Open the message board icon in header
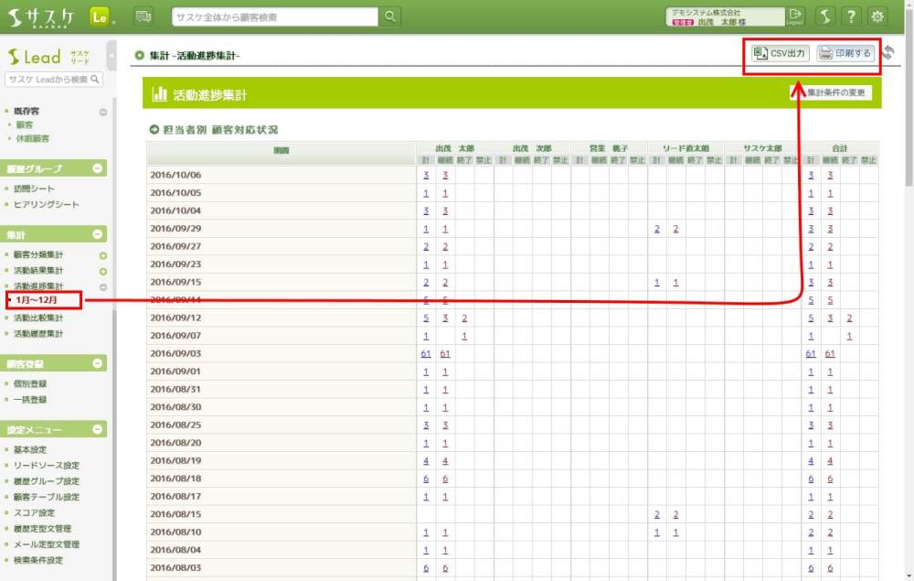Viewport: 914px width, 581px height. point(143,16)
